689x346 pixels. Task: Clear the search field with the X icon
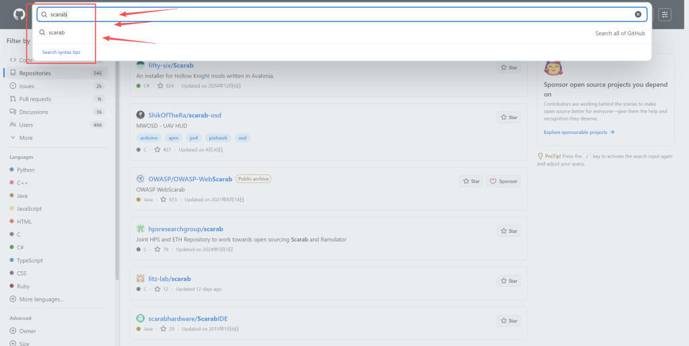tap(638, 15)
